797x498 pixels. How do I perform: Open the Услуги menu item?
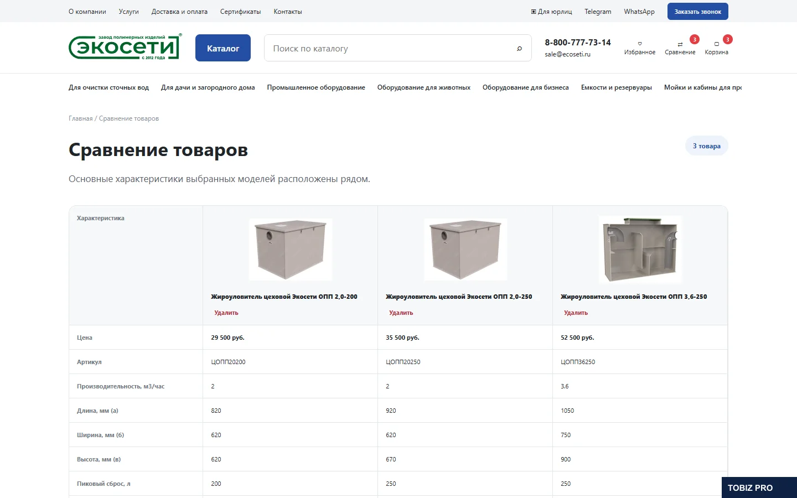(x=129, y=12)
